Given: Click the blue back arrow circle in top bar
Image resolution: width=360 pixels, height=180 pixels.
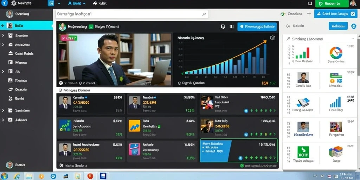Looking at the screenshot, I should click(4, 3).
